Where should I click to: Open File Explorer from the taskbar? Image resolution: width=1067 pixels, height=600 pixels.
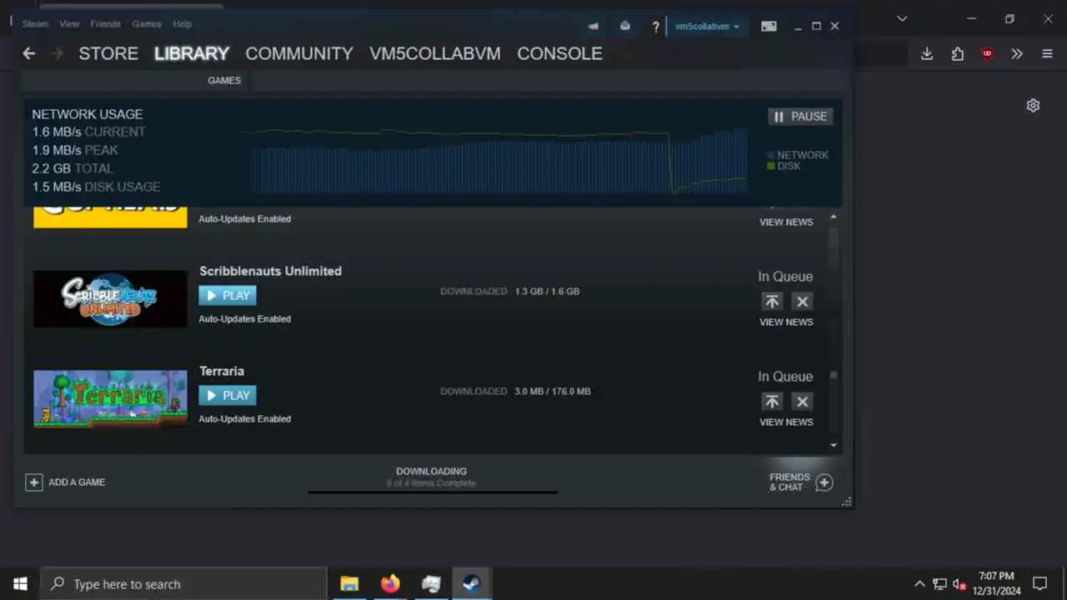[349, 584]
